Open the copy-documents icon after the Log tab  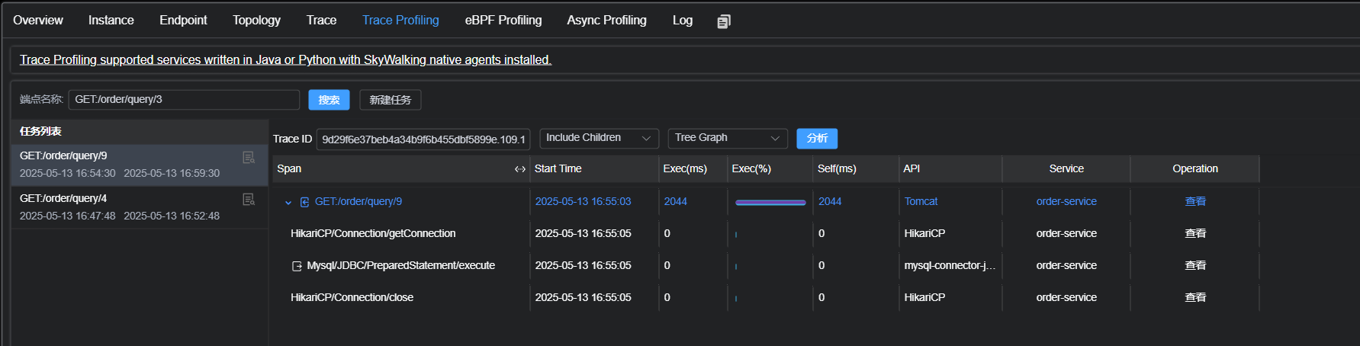[x=724, y=21]
